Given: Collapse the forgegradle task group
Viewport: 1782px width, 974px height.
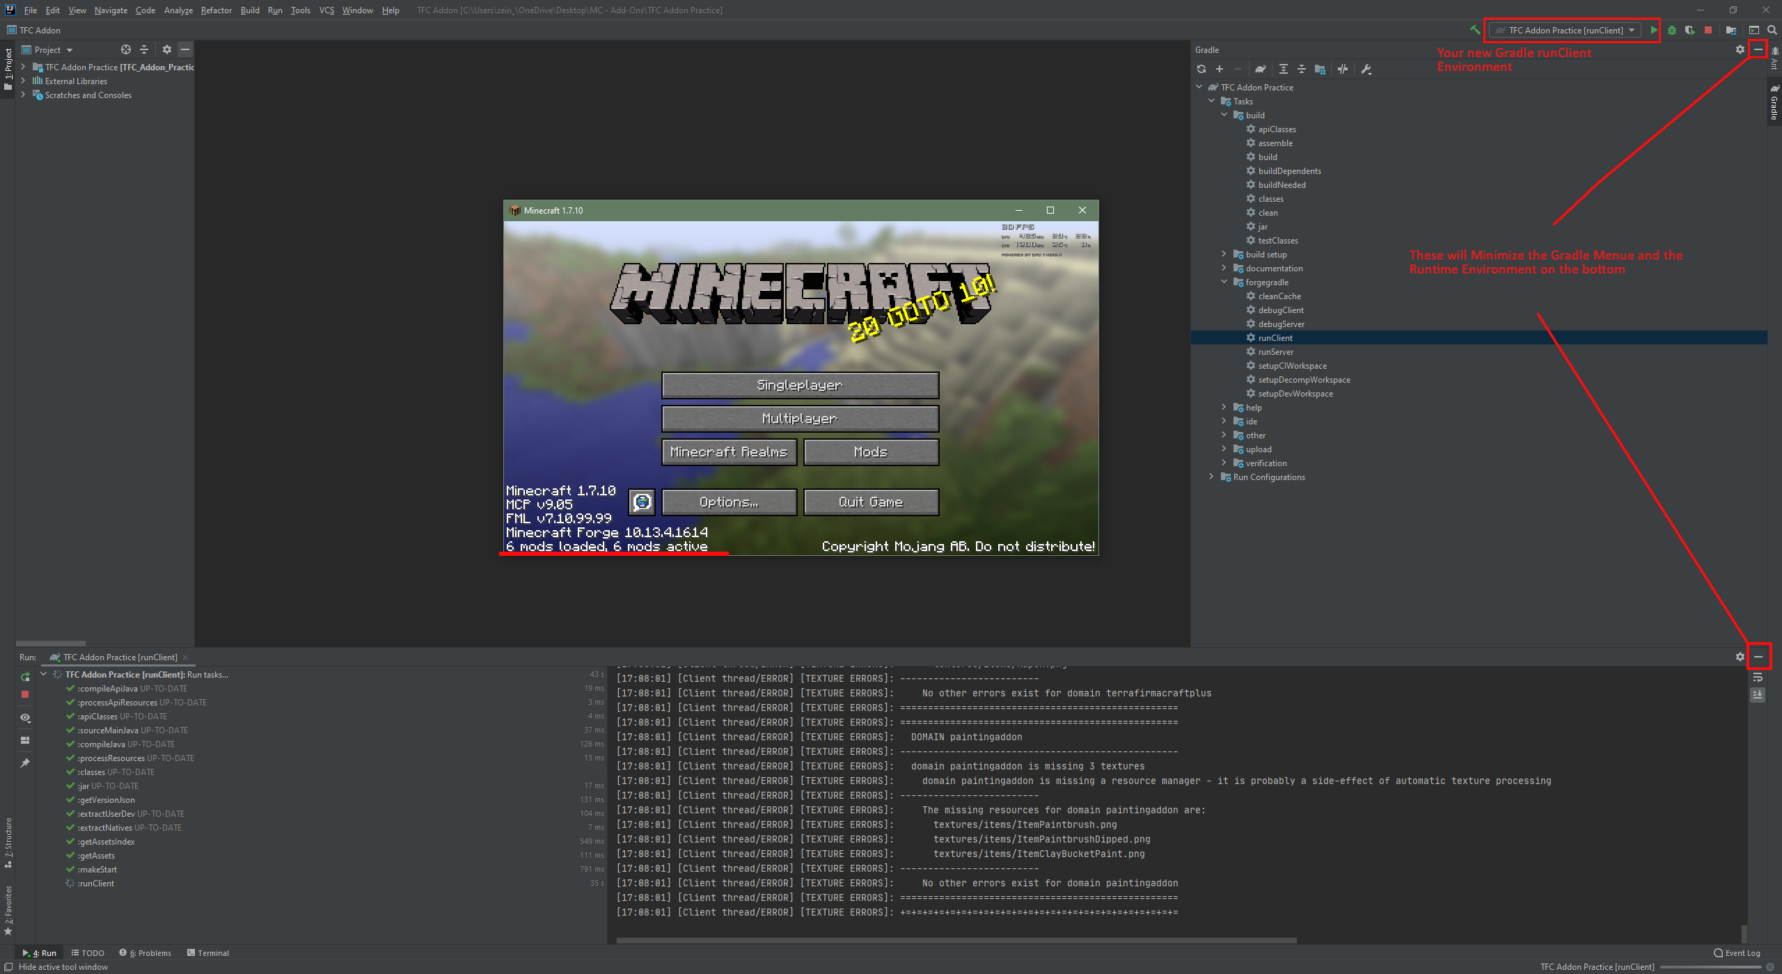Looking at the screenshot, I should coord(1224,282).
